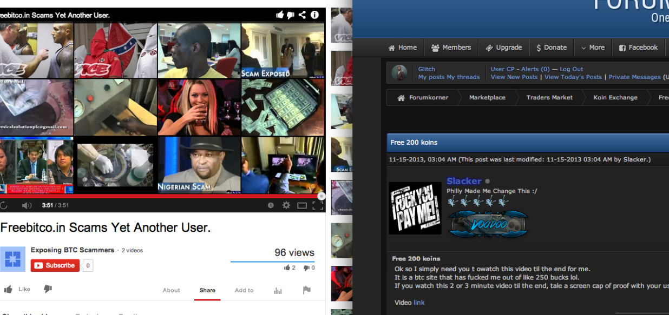
Task: Click Log Out link
Action: (x=572, y=69)
